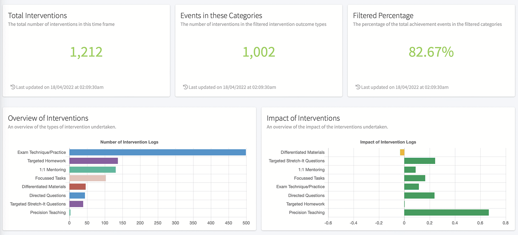Click the Exam Technique/Practice impact bar
518x235 pixels.
pos(412,187)
